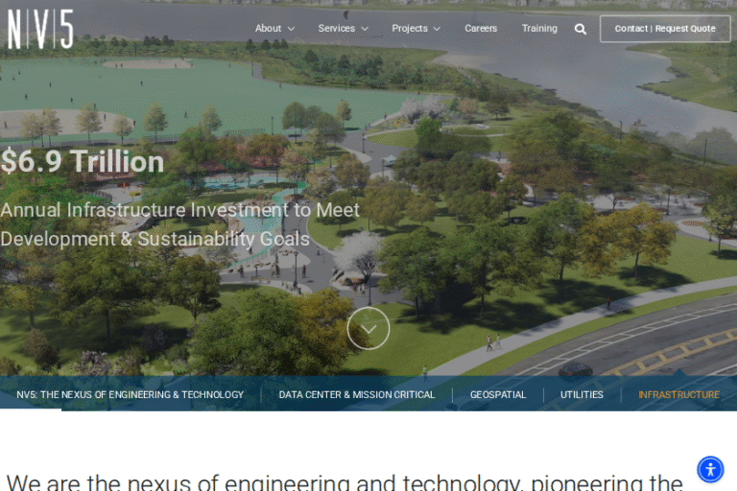The image size is (737, 491).
Task: Click the circular scroll-down arrow
Action: 368,328
